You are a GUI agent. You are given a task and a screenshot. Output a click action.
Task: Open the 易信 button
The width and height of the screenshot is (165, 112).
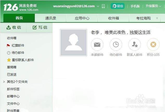tap(117, 6)
